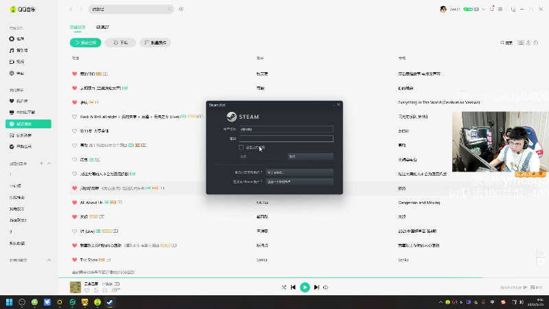Collapse the bottom collected playlists section in sidebar

(49, 260)
